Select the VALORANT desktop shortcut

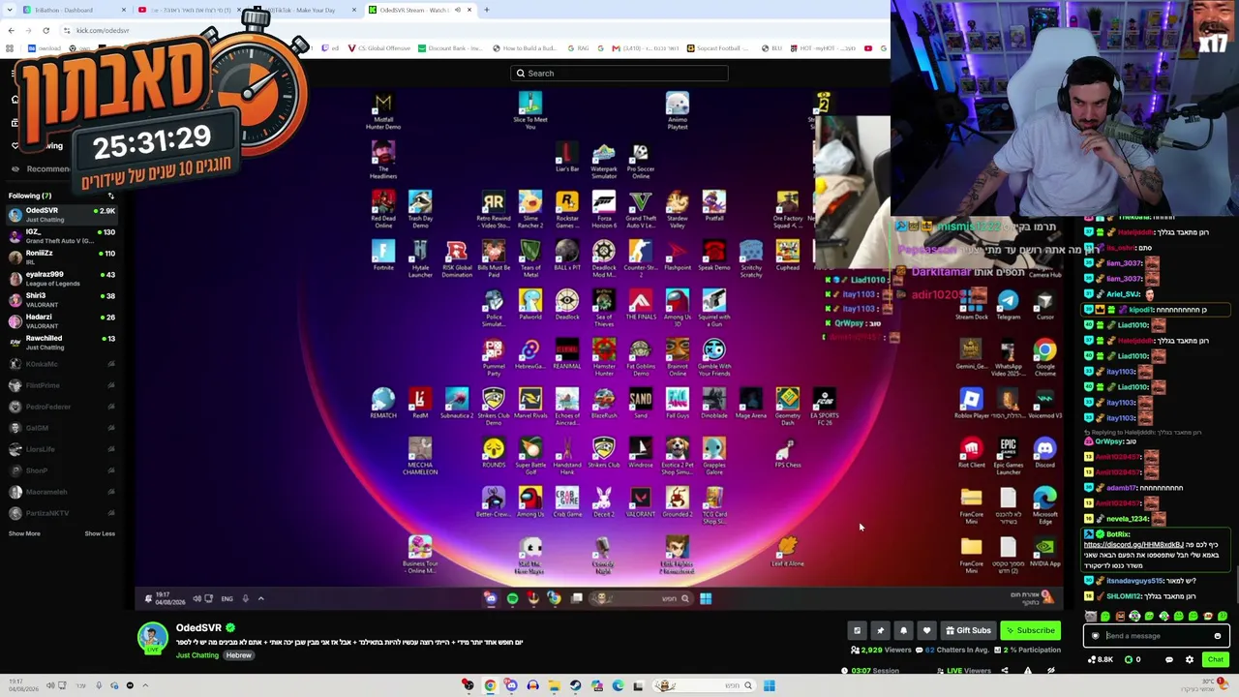point(641,502)
